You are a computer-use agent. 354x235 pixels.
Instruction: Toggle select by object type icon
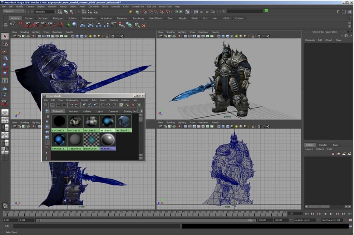66,12
